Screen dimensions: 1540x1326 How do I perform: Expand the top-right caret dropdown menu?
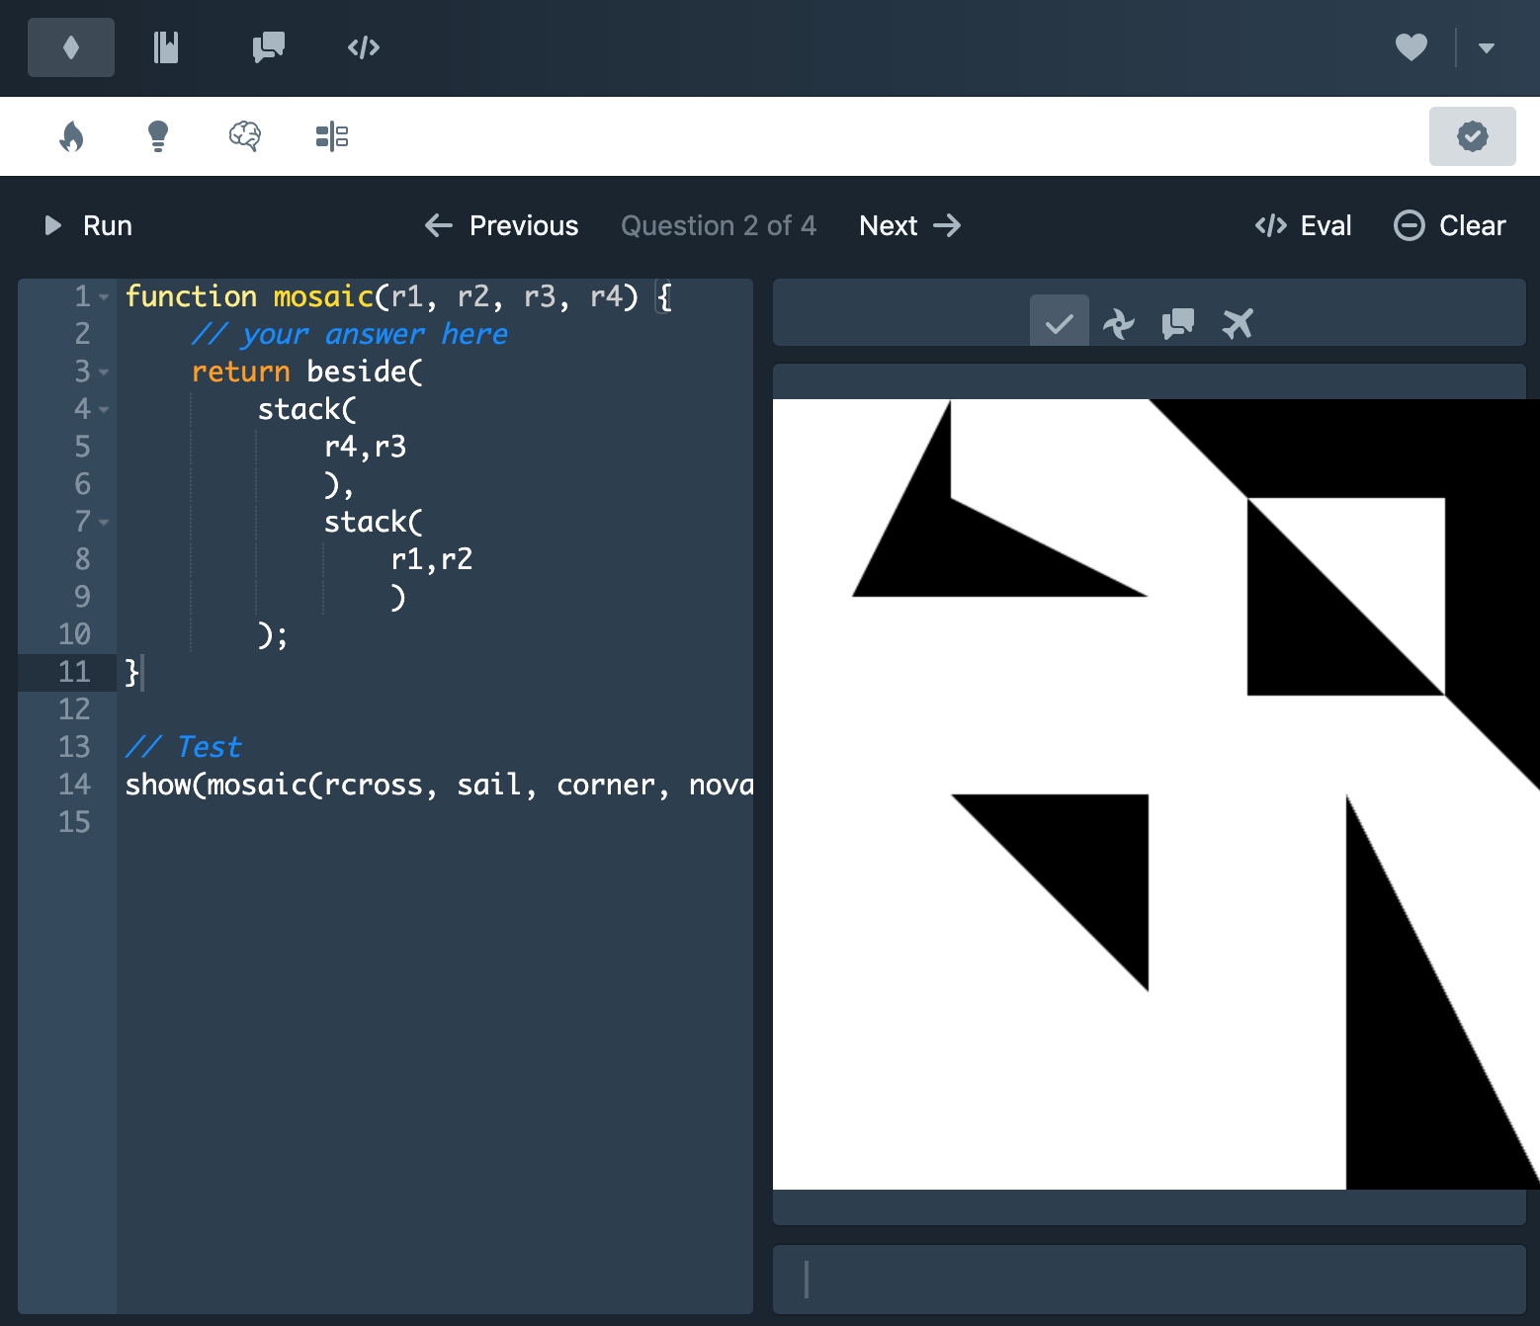[x=1486, y=47]
